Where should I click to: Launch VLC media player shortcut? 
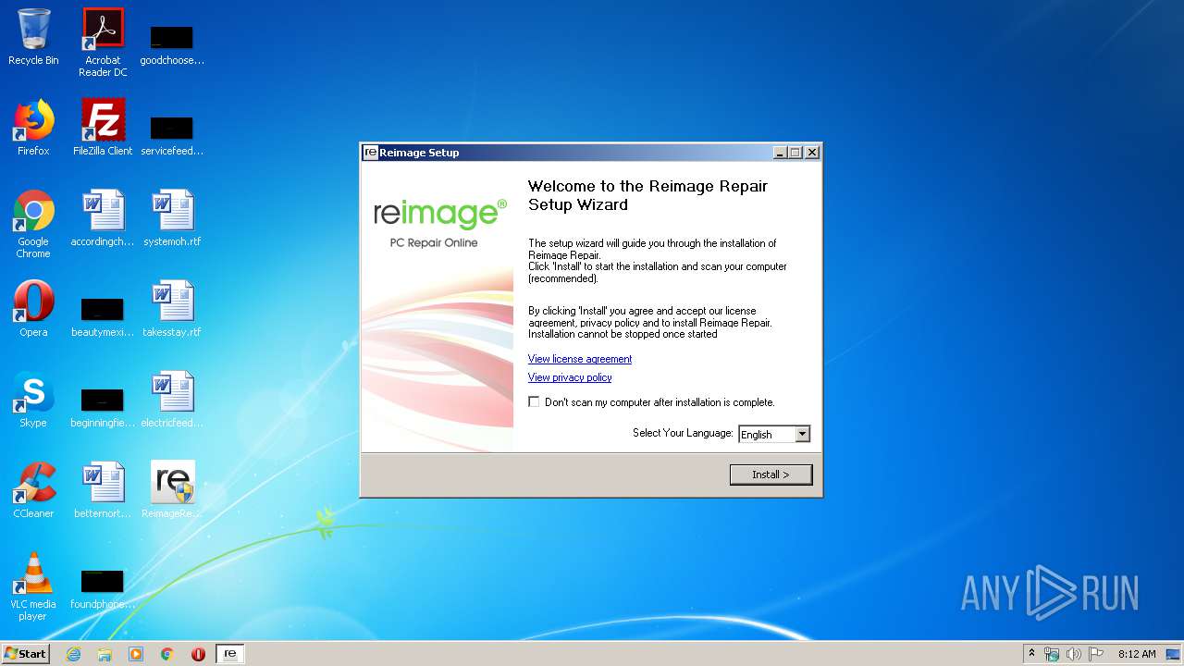pos(33,586)
